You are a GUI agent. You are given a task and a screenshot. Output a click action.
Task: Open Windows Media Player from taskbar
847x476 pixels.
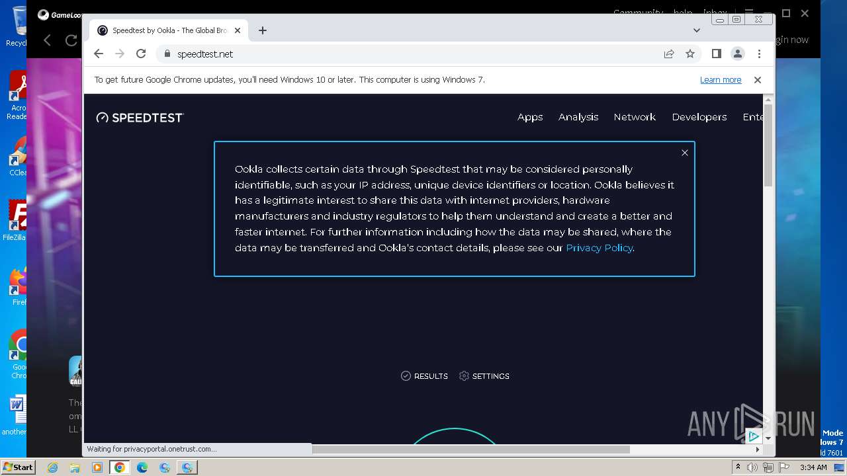pos(97,467)
